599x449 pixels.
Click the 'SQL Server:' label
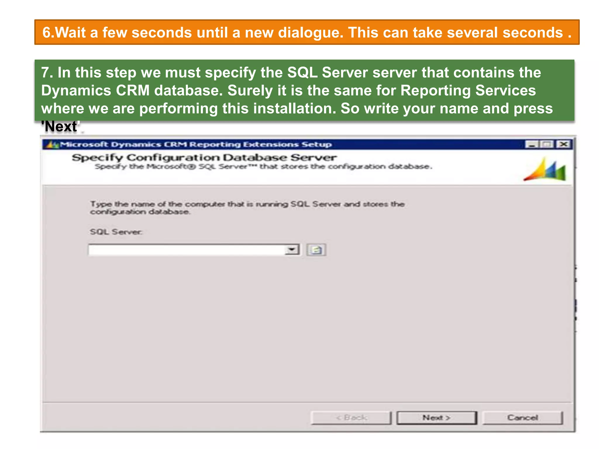(x=116, y=232)
